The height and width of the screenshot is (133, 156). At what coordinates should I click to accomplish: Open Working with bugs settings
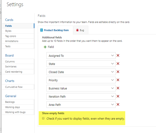(15, 112)
